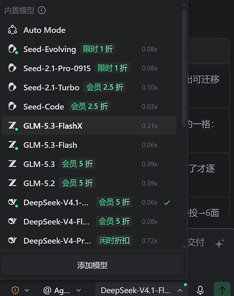Screen dimensions: 234x296
Task: Click the 限时 1 折 tag on Seed-2.1-Pro-0915
Action: pos(112,68)
